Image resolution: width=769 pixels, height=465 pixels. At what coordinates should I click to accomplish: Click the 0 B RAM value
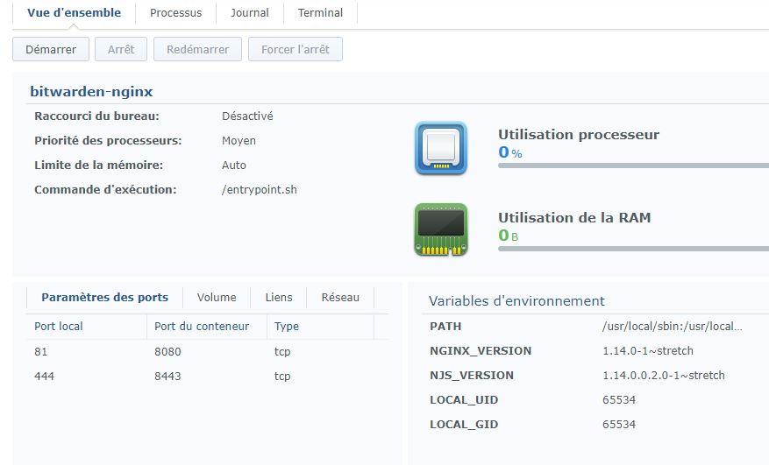508,236
